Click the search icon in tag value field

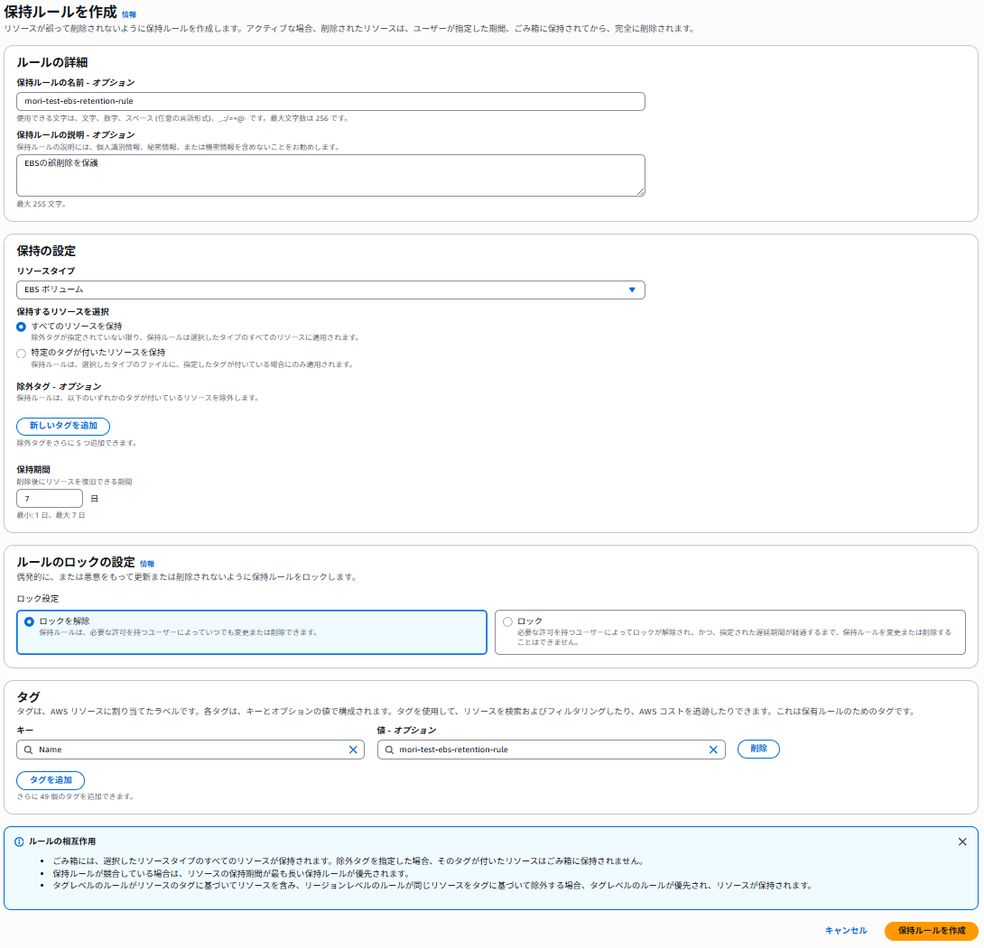pos(389,750)
